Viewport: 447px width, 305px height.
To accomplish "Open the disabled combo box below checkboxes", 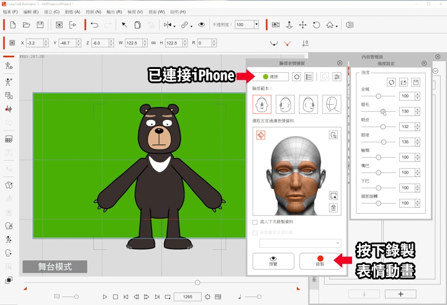I will pos(300,243).
